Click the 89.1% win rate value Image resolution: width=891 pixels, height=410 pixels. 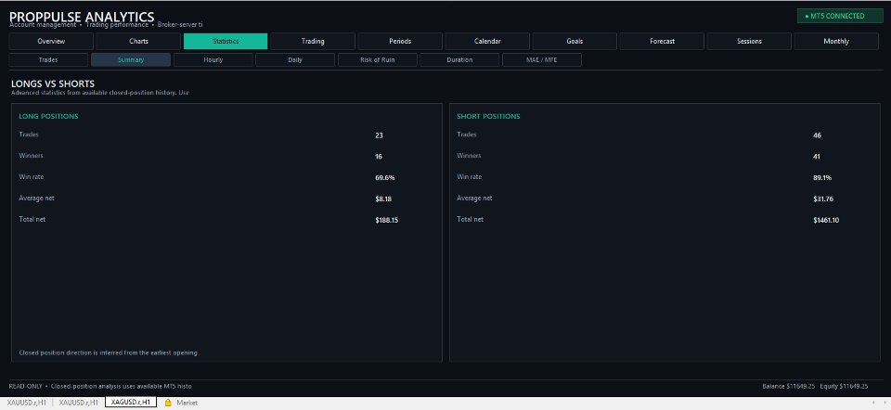click(x=822, y=178)
